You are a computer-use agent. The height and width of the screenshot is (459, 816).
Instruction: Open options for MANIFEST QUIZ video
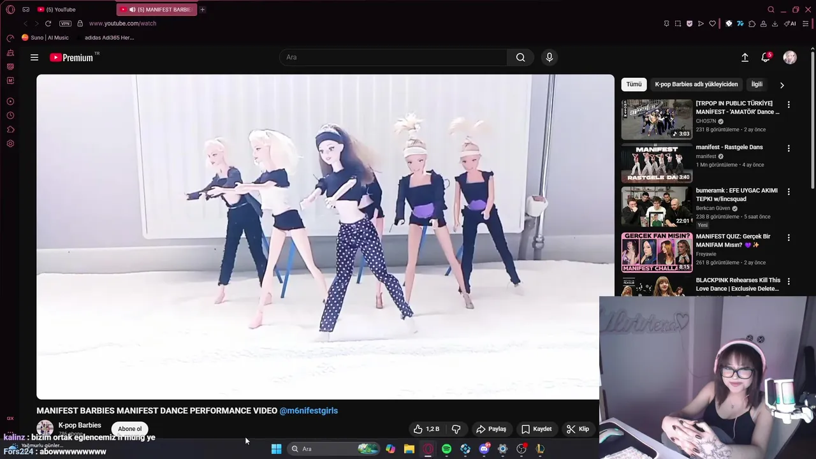[x=789, y=237]
